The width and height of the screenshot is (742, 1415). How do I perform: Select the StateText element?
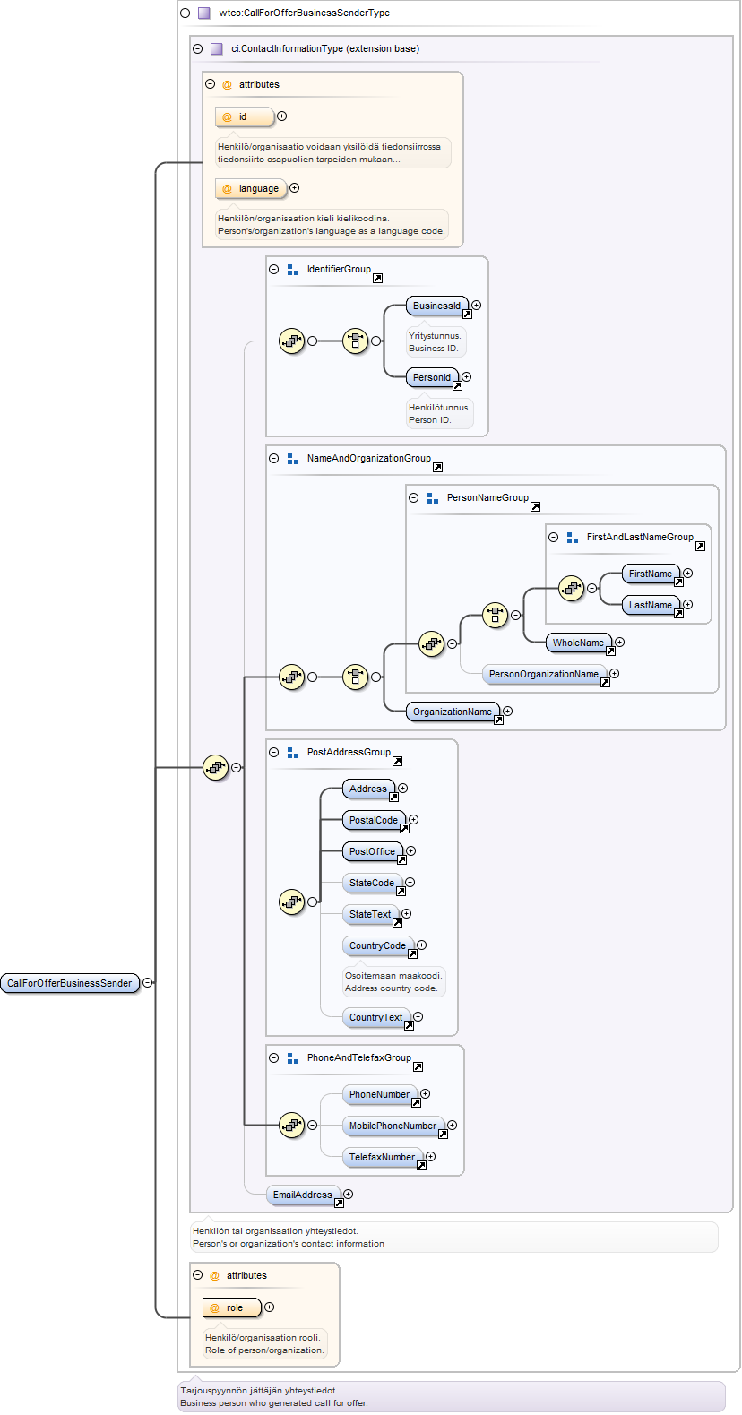(x=370, y=915)
